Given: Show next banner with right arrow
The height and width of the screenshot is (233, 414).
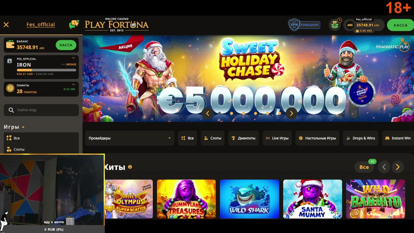Looking at the screenshot, I should point(291,113).
